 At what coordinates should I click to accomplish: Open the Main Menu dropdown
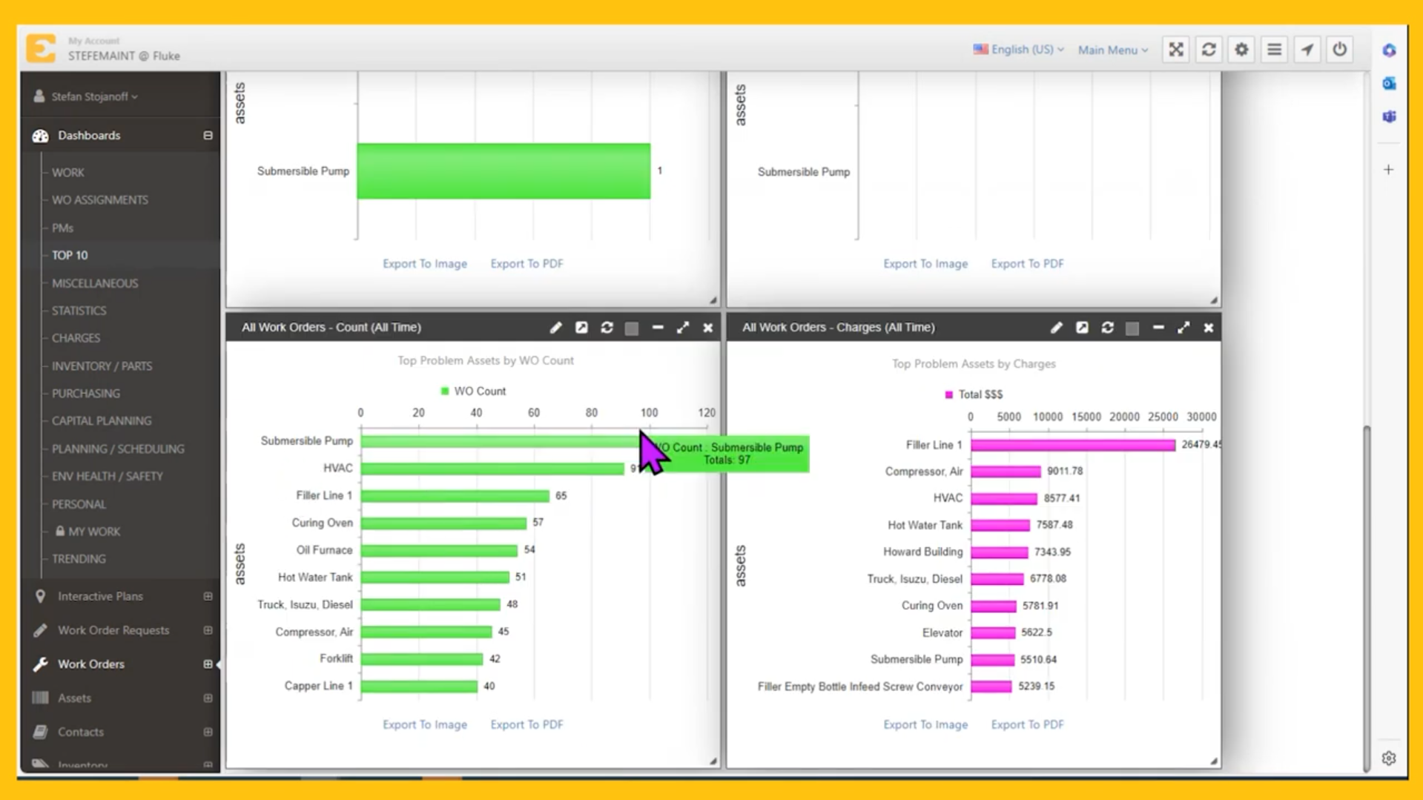click(x=1113, y=50)
